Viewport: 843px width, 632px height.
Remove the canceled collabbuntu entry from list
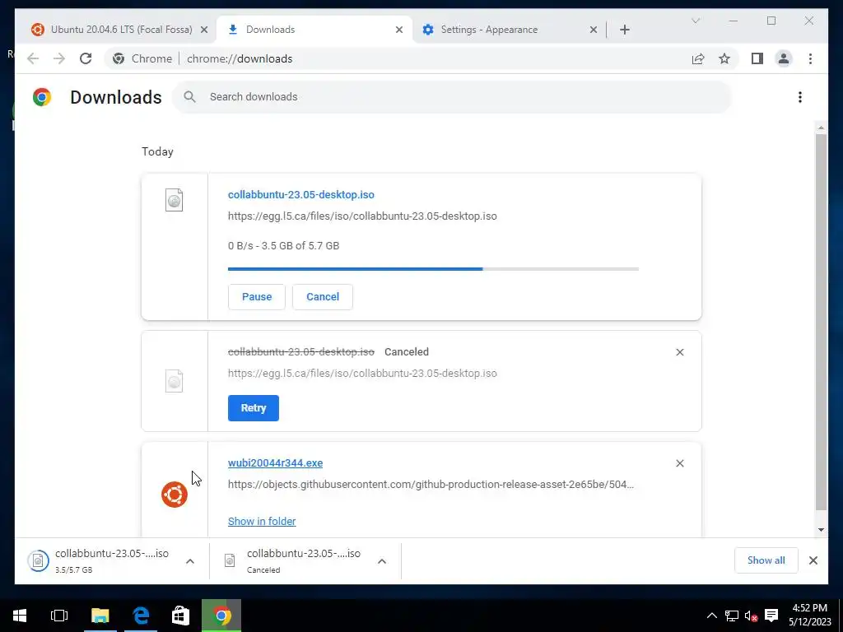point(679,352)
